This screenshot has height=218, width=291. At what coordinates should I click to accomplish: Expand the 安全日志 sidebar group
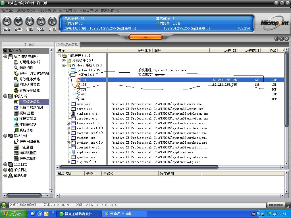pos(5,164)
